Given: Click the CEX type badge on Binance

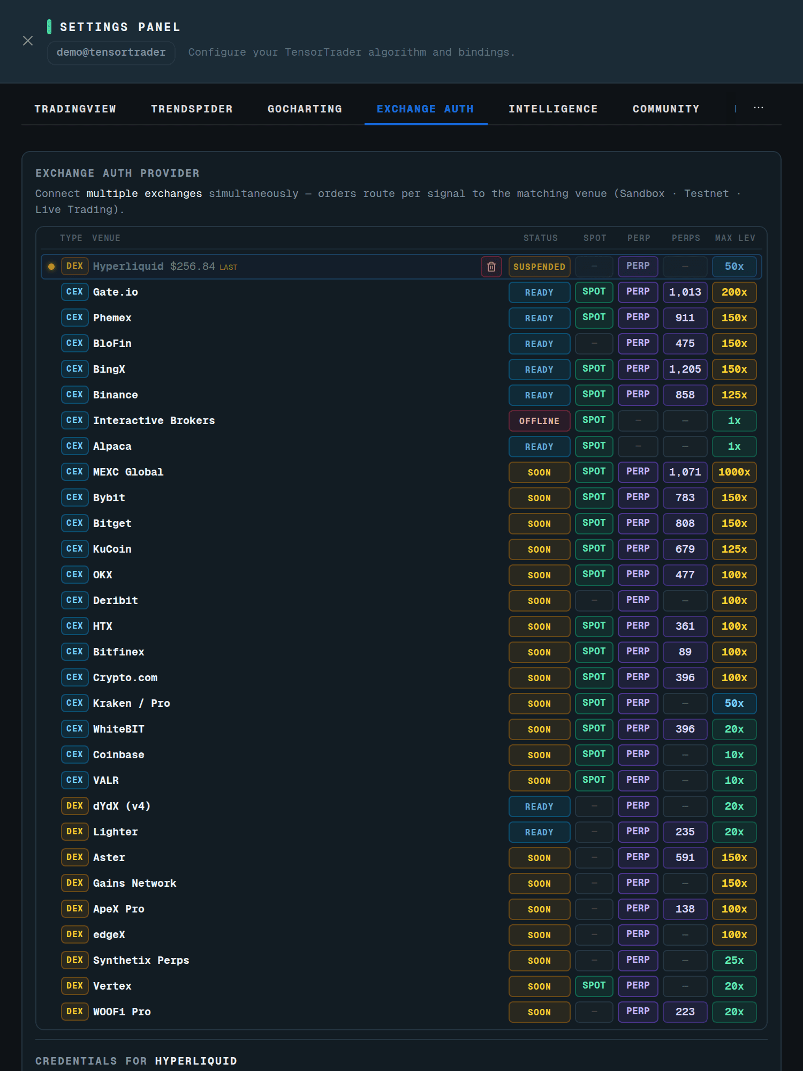Looking at the screenshot, I should coord(75,395).
